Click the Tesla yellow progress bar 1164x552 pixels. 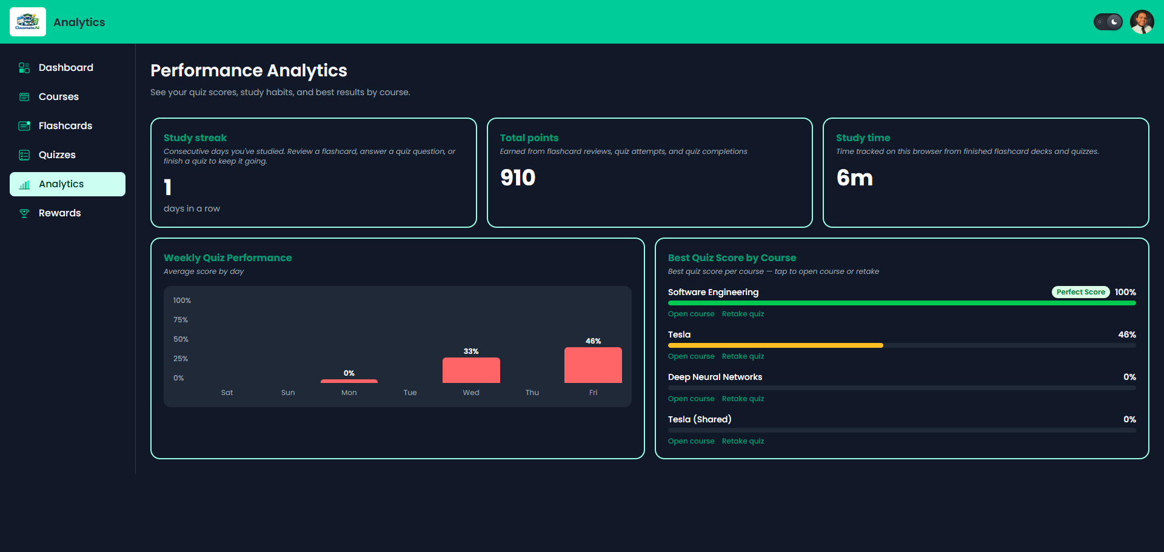click(775, 345)
